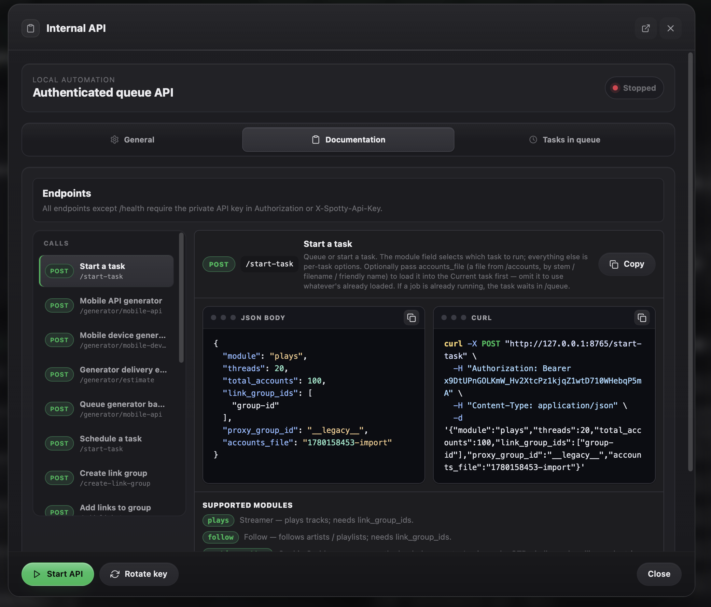Screen dimensions: 711x607
Task: Start the API with Start API button
Action: (x=58, y=574)
